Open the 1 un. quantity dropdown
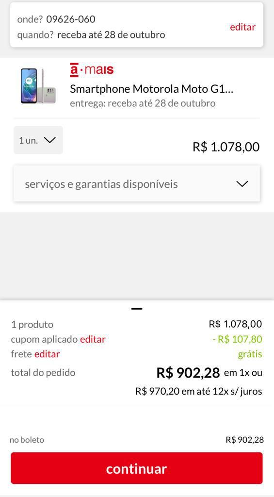This screenshot has width=274, height=497. click(x=38, y=140)
